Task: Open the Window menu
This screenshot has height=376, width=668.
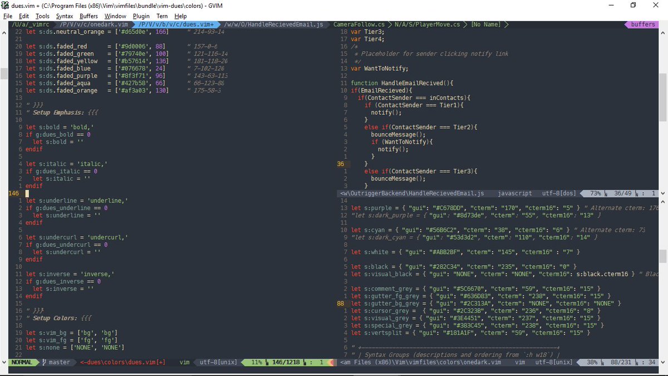Action: (x=115, y=16)
